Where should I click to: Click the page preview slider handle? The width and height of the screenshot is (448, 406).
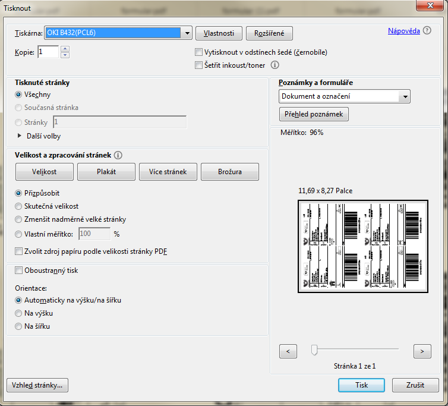coord(314,350)
